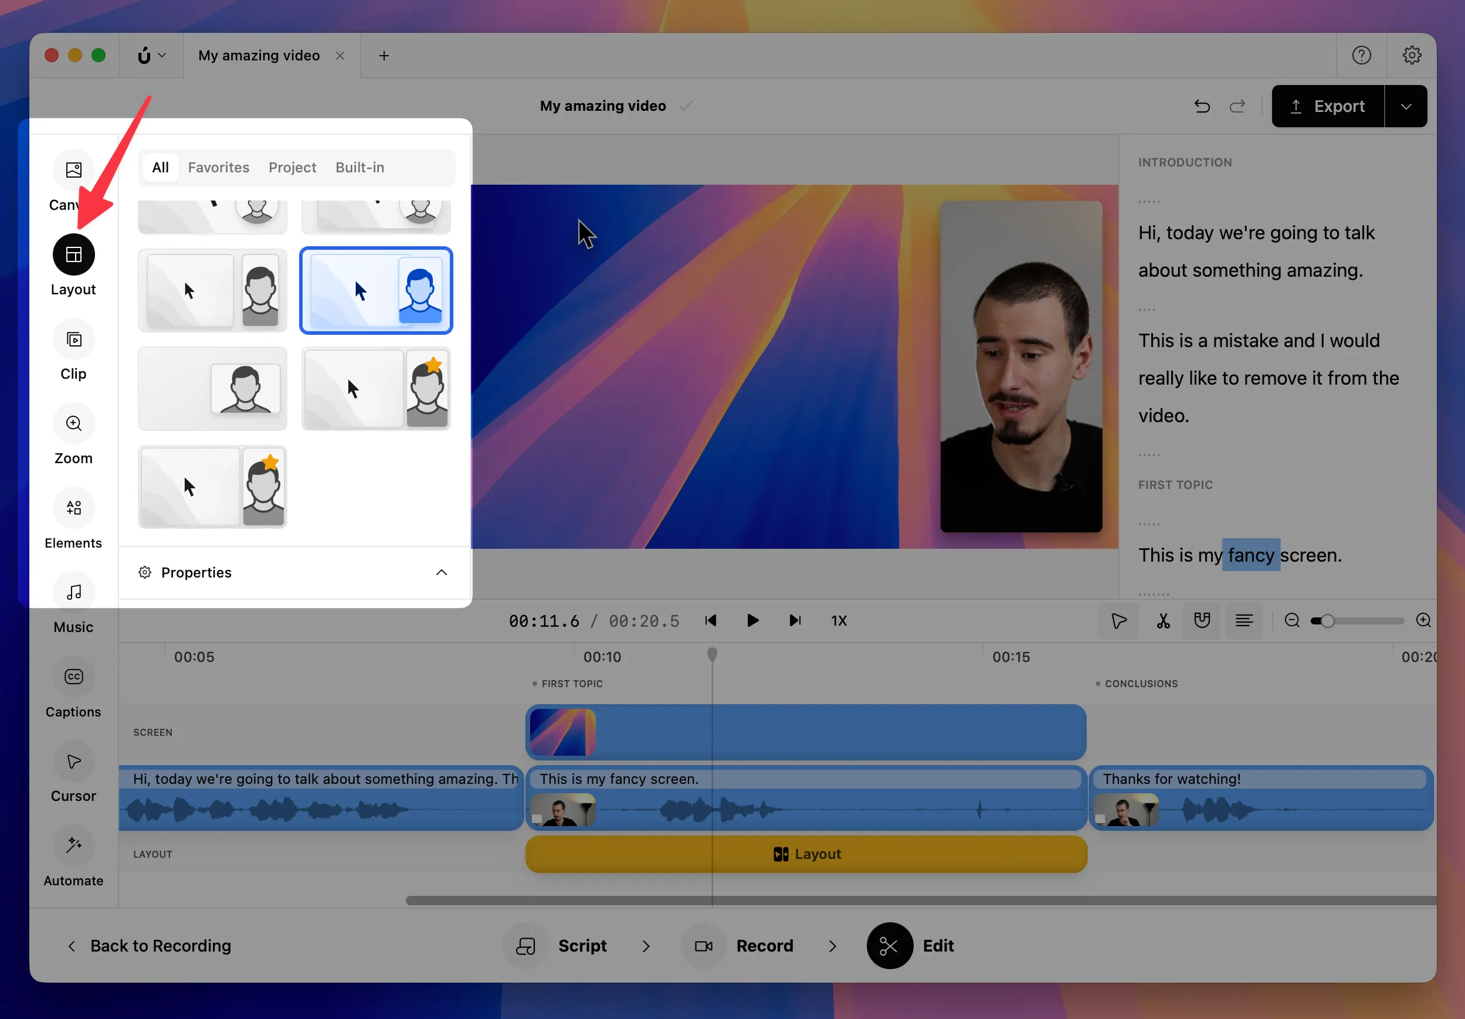Click the chevron between Script and Record
Viewport: 1465px width, 1019px height.
[646, 946]
